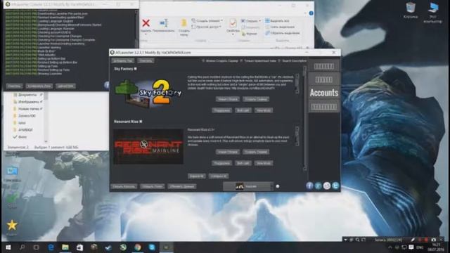The image size is (450, 253).
Task: Click the taskbar search magnifier
Action: pos(22,247)
